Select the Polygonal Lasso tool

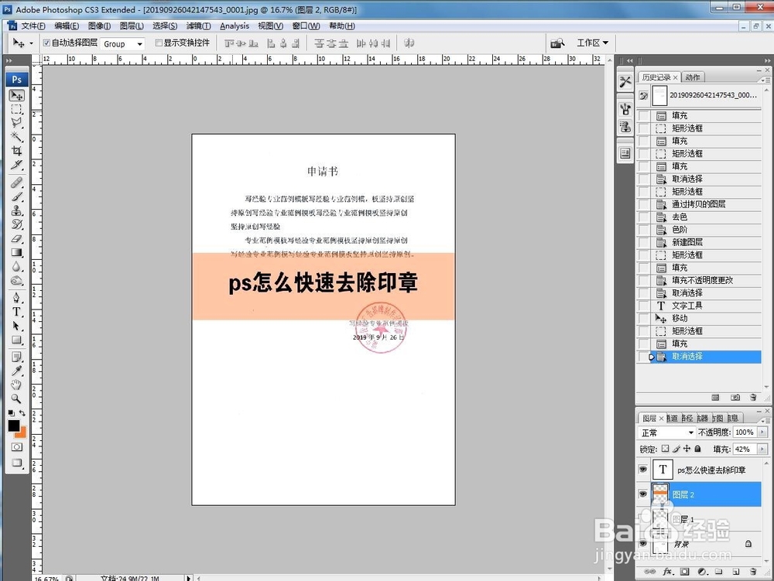tap(17, 123)
